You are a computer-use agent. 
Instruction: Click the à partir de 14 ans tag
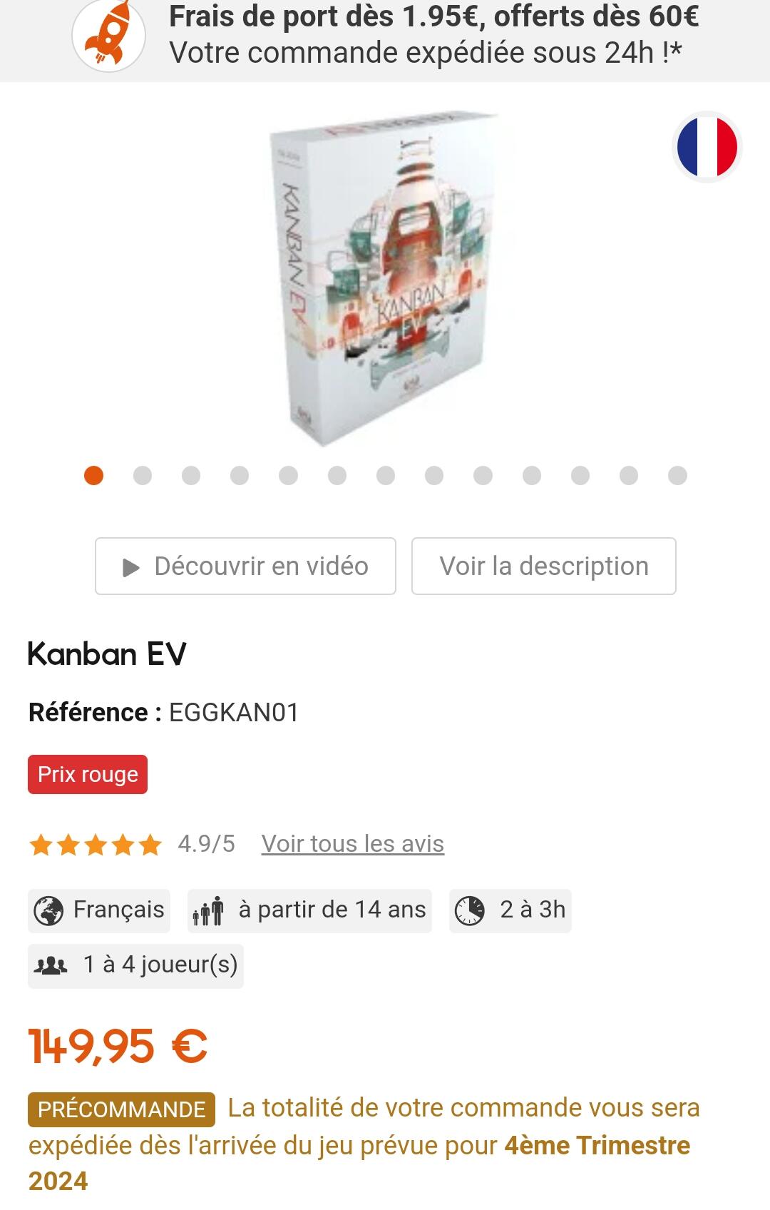(x=309, y=911)
